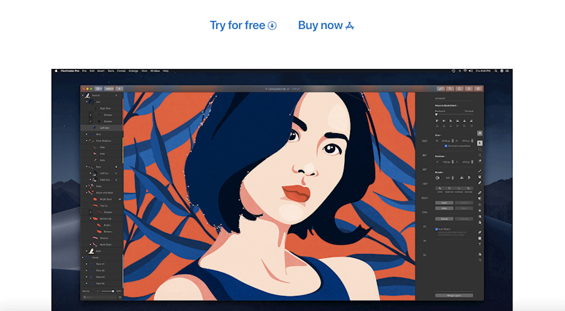Open the File menu

click(x=84, y=71)
